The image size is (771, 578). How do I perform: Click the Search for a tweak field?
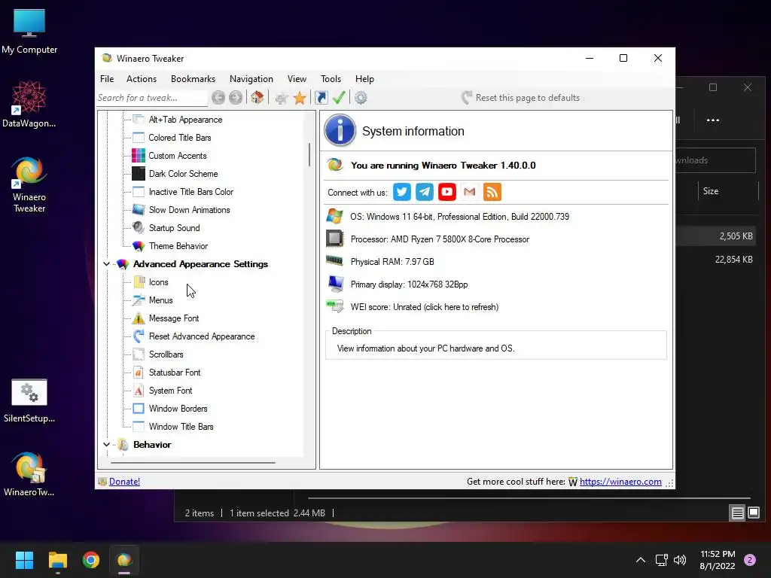(x=152, y=98)
